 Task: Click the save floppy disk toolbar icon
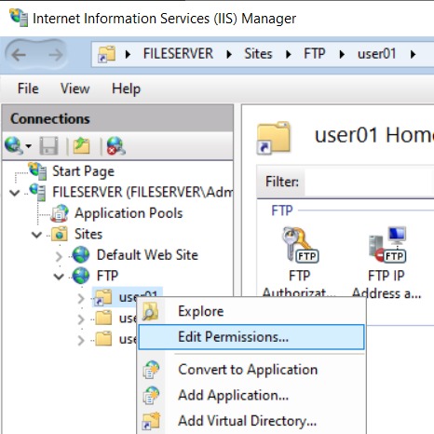48,145
